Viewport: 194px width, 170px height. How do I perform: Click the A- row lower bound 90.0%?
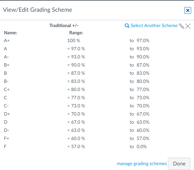click(143, 57)
